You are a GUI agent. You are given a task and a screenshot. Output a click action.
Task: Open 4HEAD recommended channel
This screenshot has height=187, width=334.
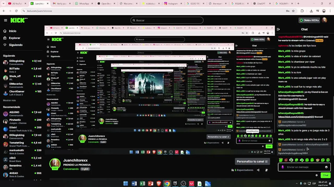[x=22, y=175]
